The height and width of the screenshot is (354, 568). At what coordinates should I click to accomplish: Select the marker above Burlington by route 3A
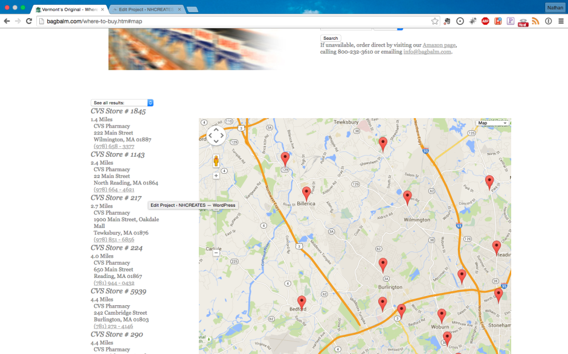pos(382,265)
